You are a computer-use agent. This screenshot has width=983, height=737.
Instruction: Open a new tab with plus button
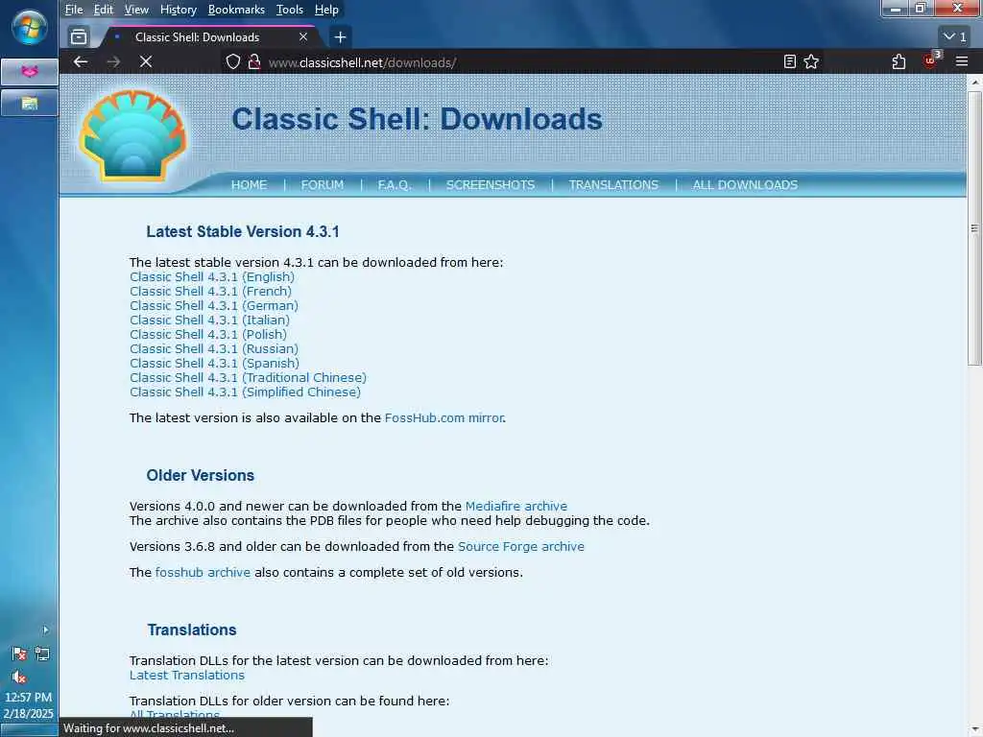pos(340,37)
